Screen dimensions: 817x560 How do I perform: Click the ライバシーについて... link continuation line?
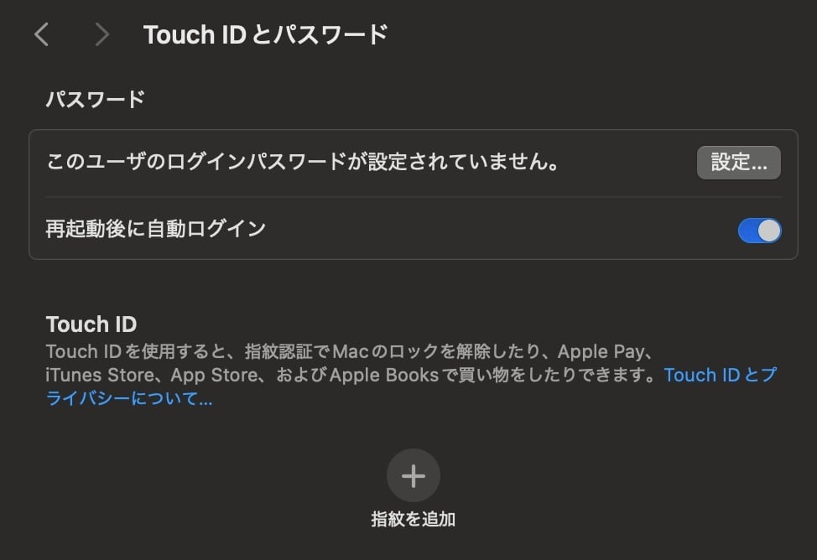coord(129,398)
